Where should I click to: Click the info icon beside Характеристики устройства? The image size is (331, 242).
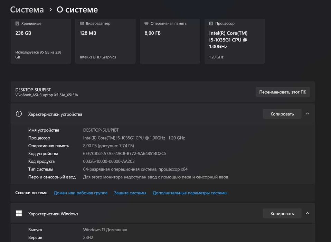19,114
